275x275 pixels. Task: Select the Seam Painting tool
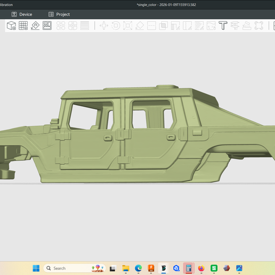(x=187, y=26)
